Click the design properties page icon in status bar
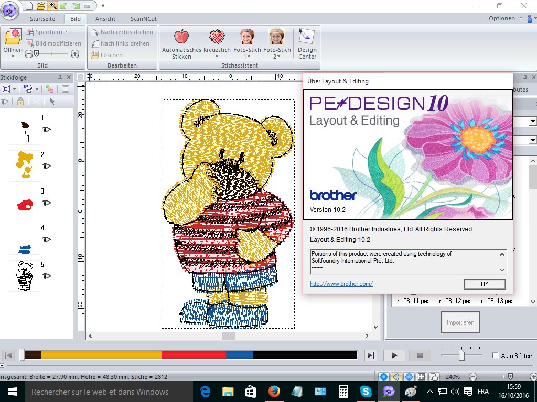This screenshot has height=402, width=537. (434, 377)
